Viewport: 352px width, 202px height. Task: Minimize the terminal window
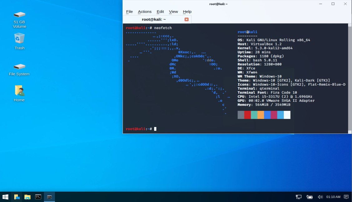pos(320,4)
